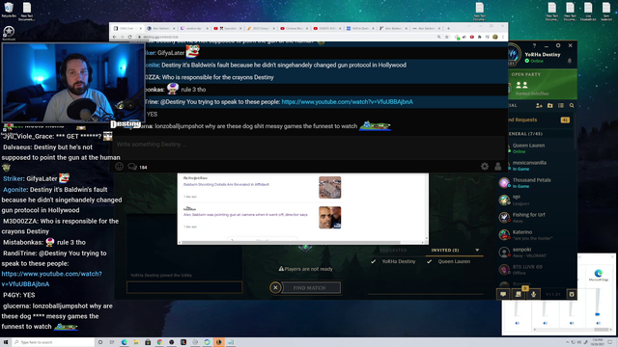Screen dimensions: 618x347
Task: Open the notifications bell in League client
Action: coord(570,61)
